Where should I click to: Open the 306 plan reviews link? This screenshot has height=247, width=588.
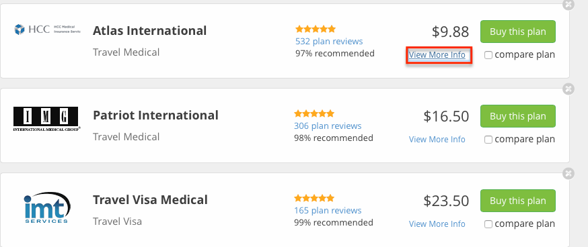click(x=328, y=126)
